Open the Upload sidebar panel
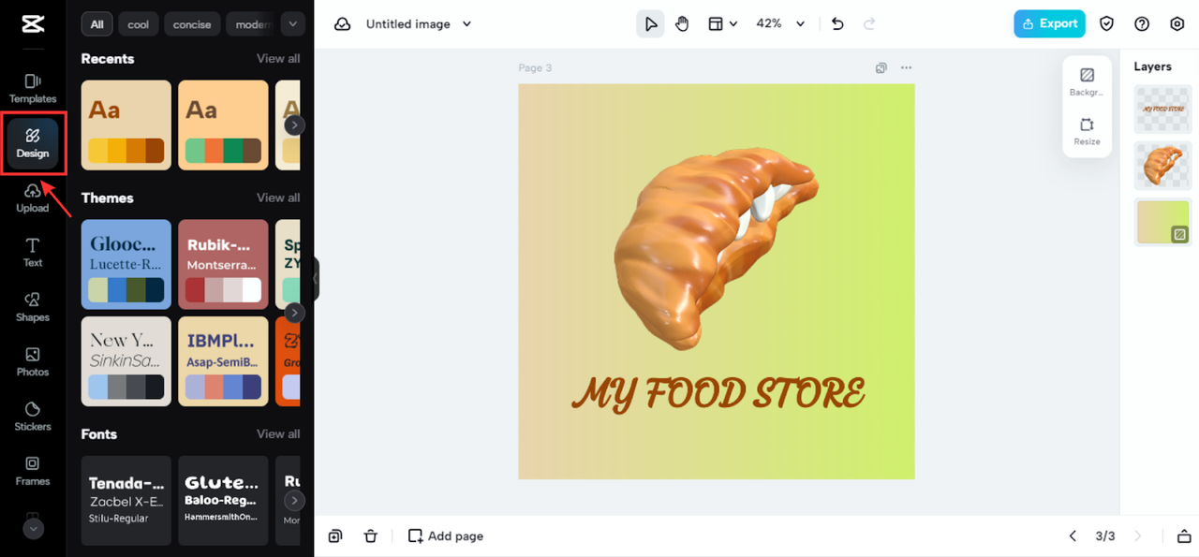The height and width of the screenshot is (557, 1199). pyautogui.click(x=33, y=198)
